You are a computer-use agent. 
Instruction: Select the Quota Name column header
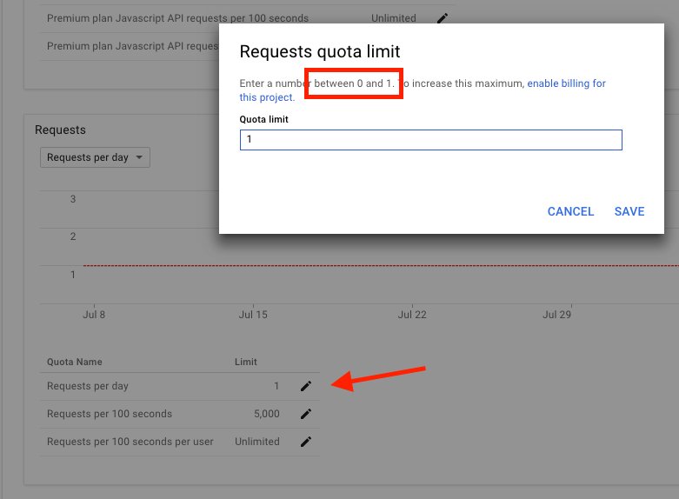point(75,362)
